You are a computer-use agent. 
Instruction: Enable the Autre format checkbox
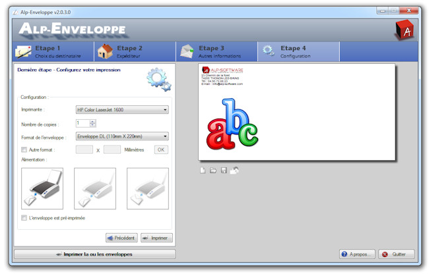(x=24, y=150)
